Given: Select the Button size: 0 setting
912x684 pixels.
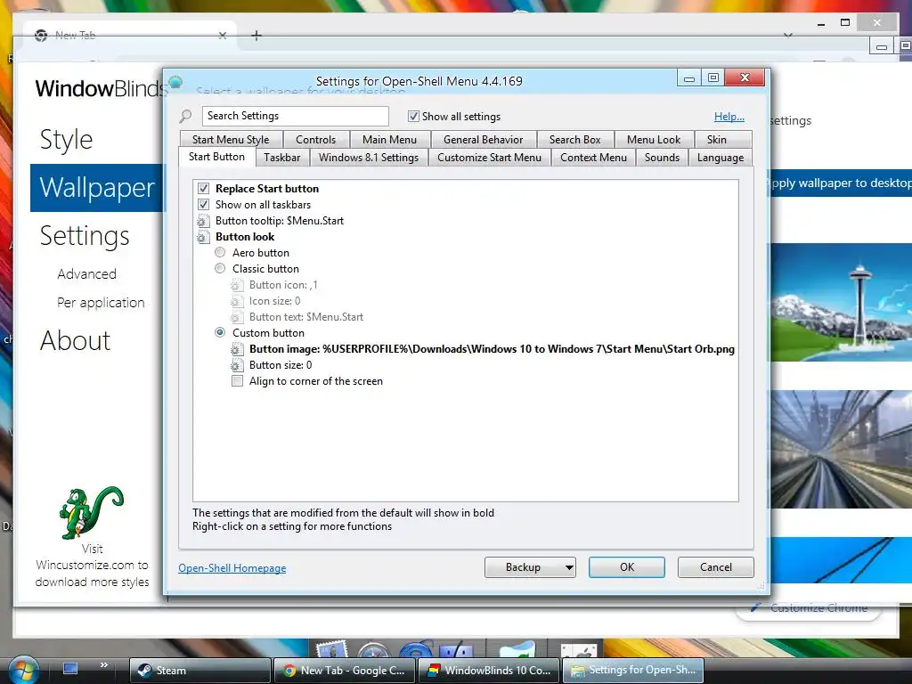Looking at the screenshot, I should tap(281, 365).
